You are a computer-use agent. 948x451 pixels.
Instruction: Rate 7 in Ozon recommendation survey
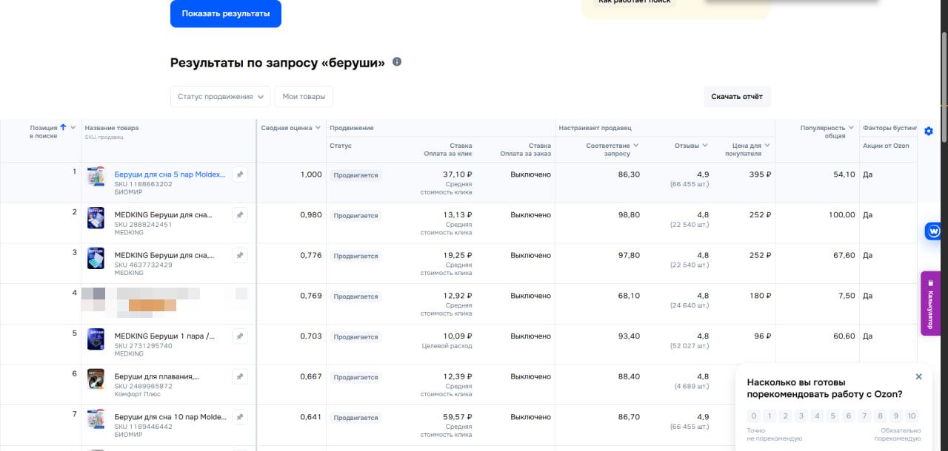(864, 416)
